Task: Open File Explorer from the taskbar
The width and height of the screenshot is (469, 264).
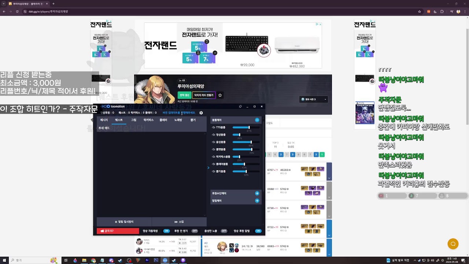Action: coord(84,260)
